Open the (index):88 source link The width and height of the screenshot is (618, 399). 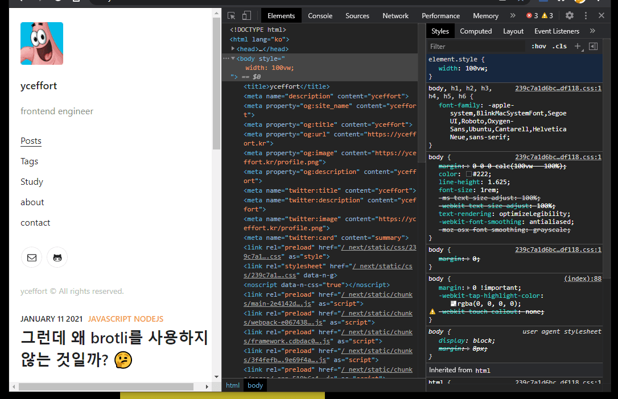pos(582,279)
